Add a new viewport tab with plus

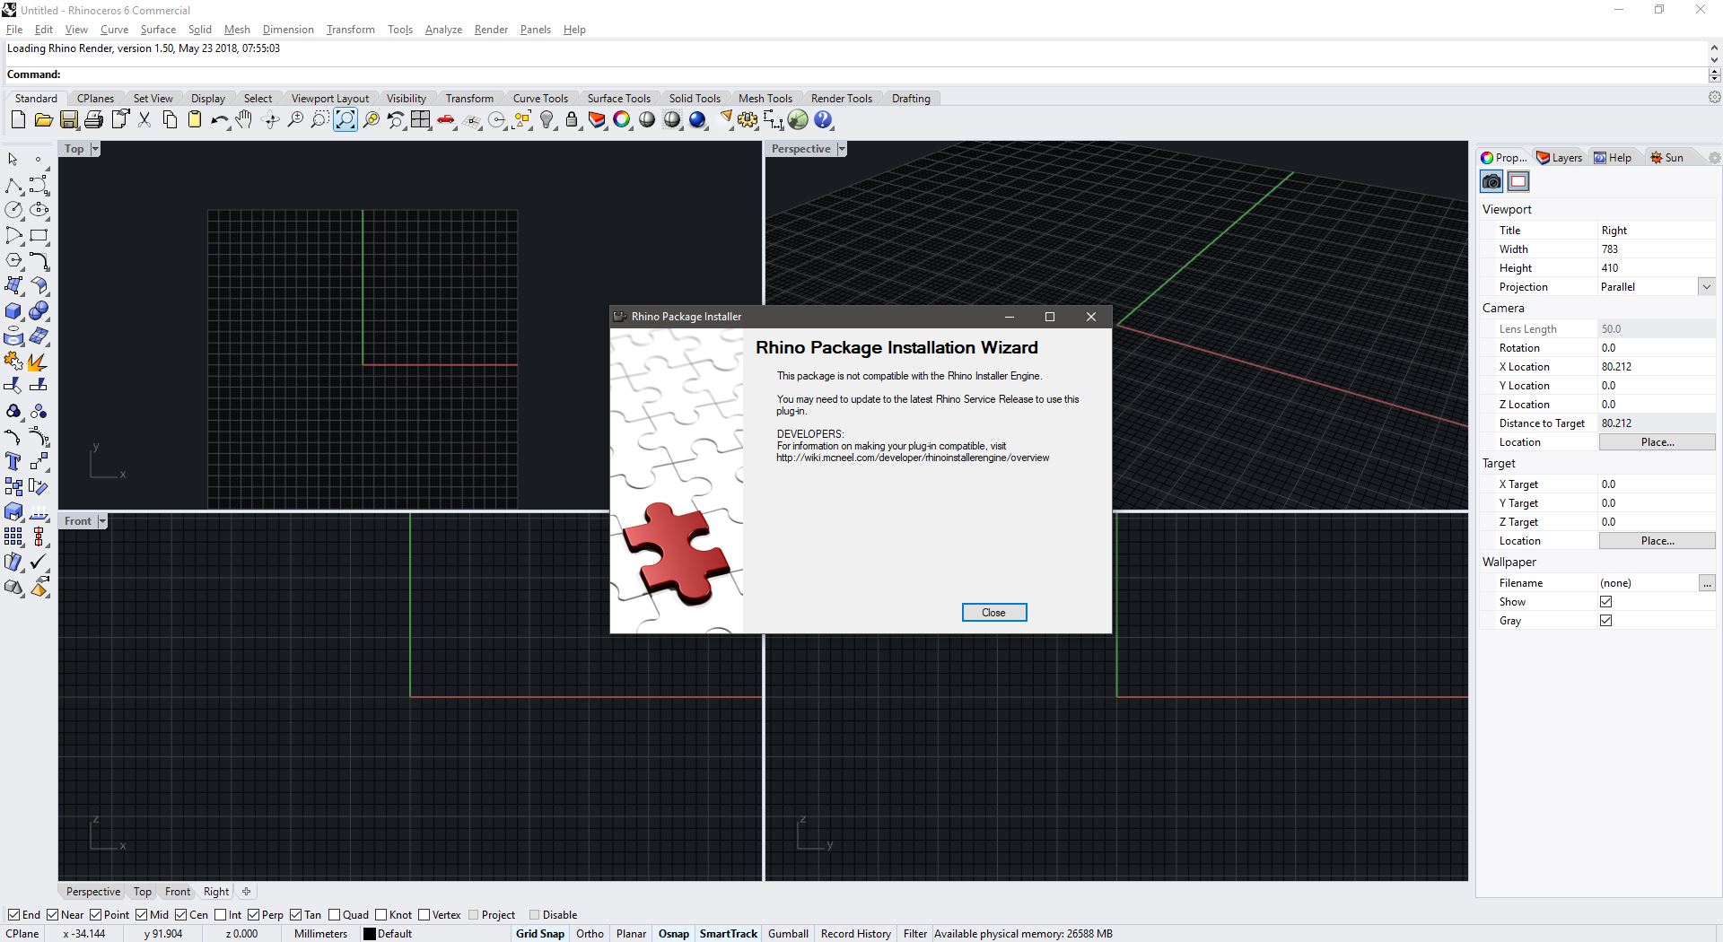(246, 892)
